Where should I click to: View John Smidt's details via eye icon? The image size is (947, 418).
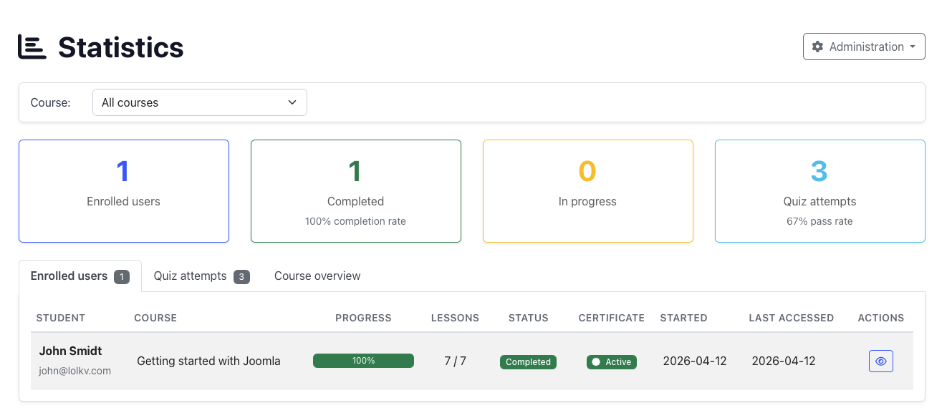[880, 361]
